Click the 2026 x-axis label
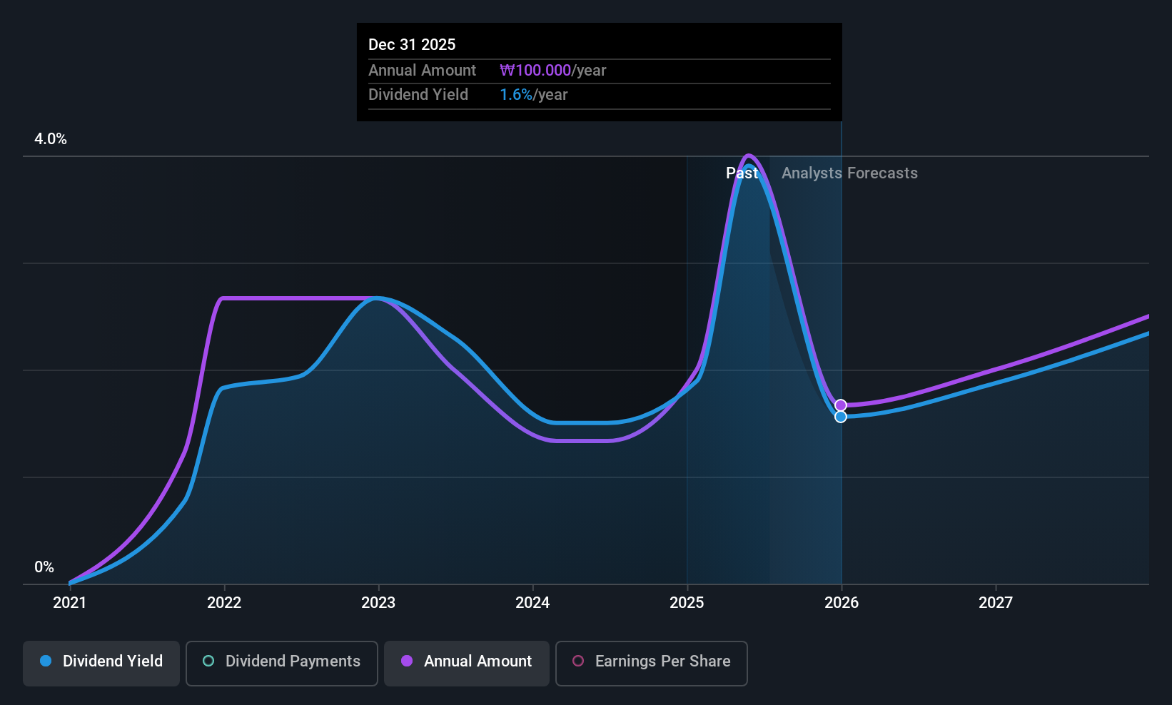 coord(842,603)
